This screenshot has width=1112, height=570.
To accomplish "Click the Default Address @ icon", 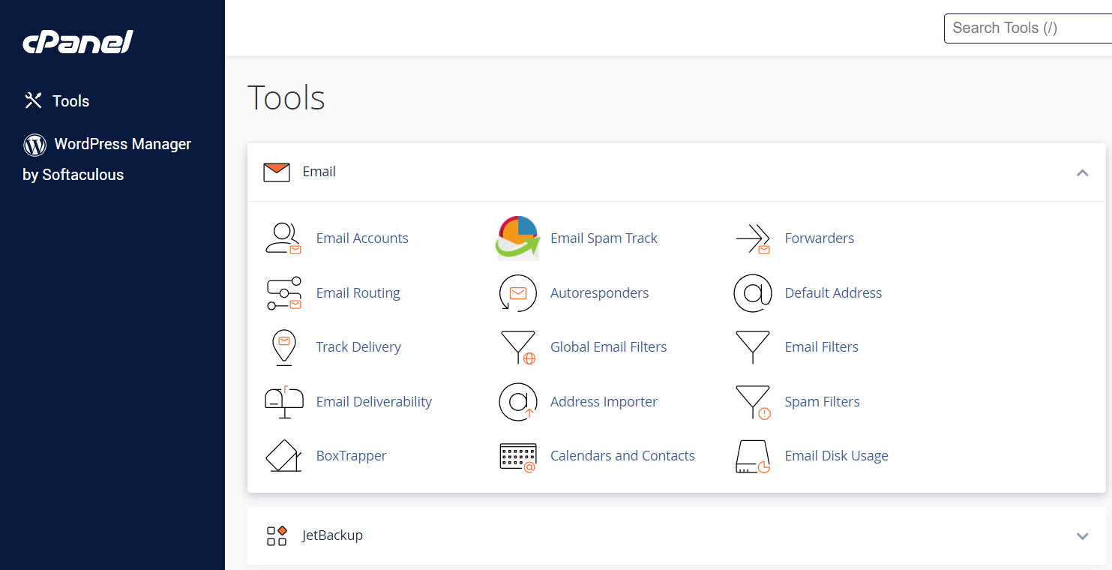I will [752, 293].
